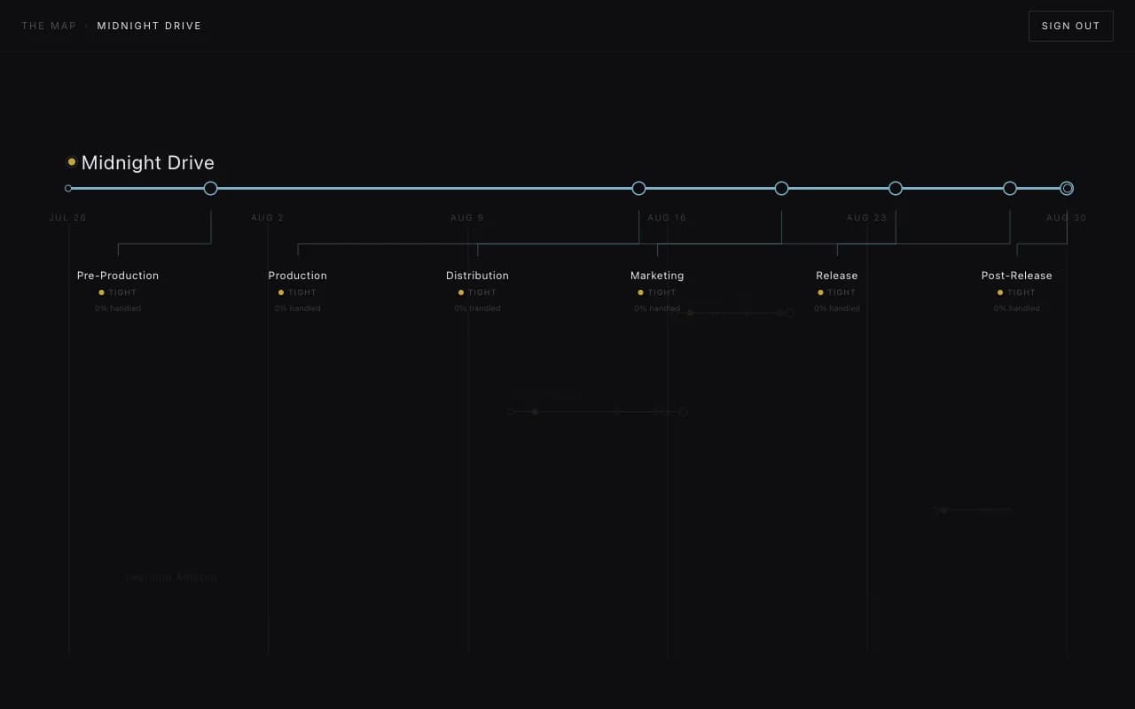Open the Production phase

[298, 276]
